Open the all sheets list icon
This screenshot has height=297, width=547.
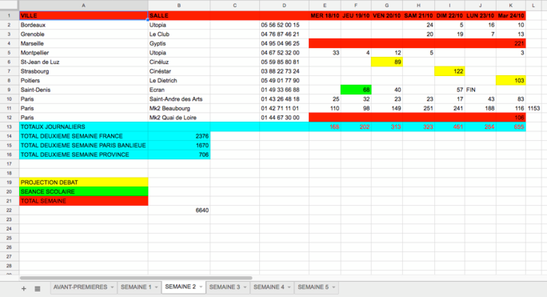38,289
